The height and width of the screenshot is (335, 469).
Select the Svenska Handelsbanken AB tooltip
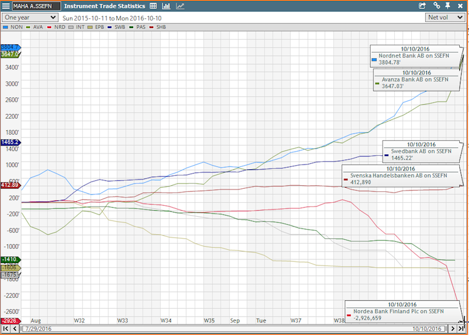400,175
